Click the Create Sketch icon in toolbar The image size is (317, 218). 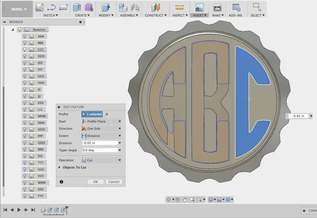click(40, 7)
